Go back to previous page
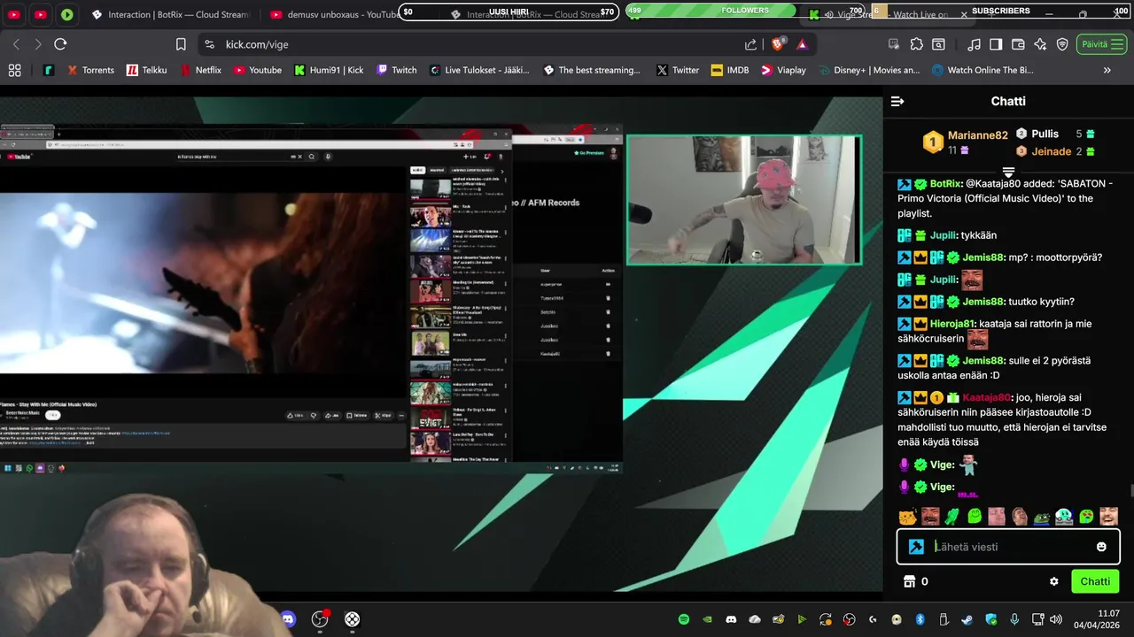Screen dimensions: 1134x637 16,44
